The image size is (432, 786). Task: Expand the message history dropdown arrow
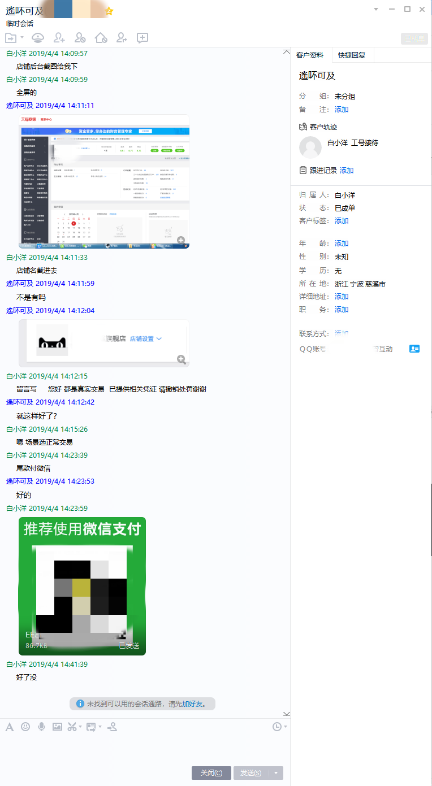286,727
